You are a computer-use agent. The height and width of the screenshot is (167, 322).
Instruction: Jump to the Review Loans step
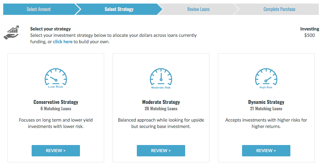(198, 9)
